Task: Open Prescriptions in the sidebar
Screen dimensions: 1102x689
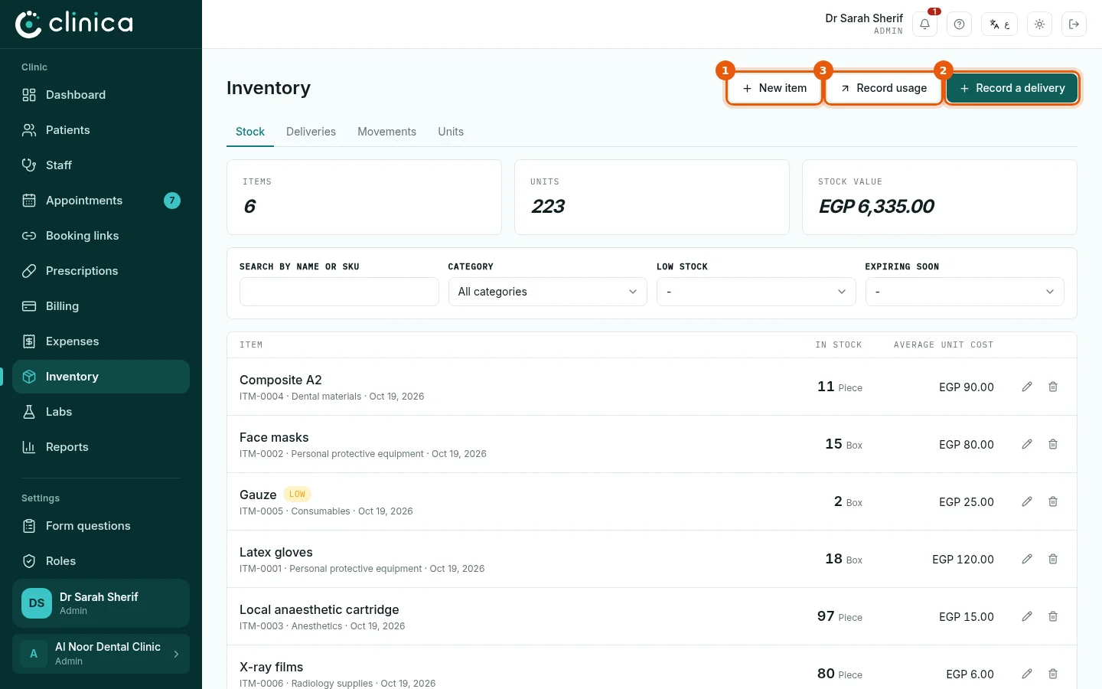Action: point(101,271)
